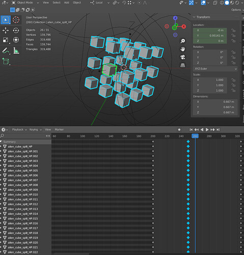The image size is (244, 255).
Task: Toggle lock for Location X
Action: [233, 30]
